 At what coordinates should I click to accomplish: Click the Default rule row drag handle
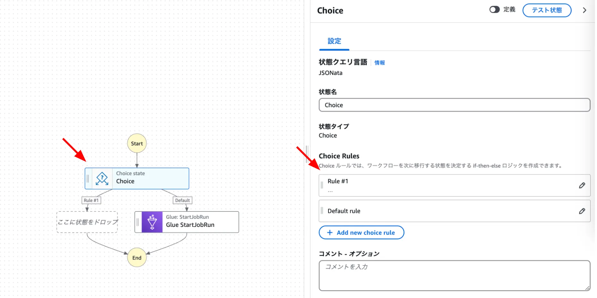point(322,211)
